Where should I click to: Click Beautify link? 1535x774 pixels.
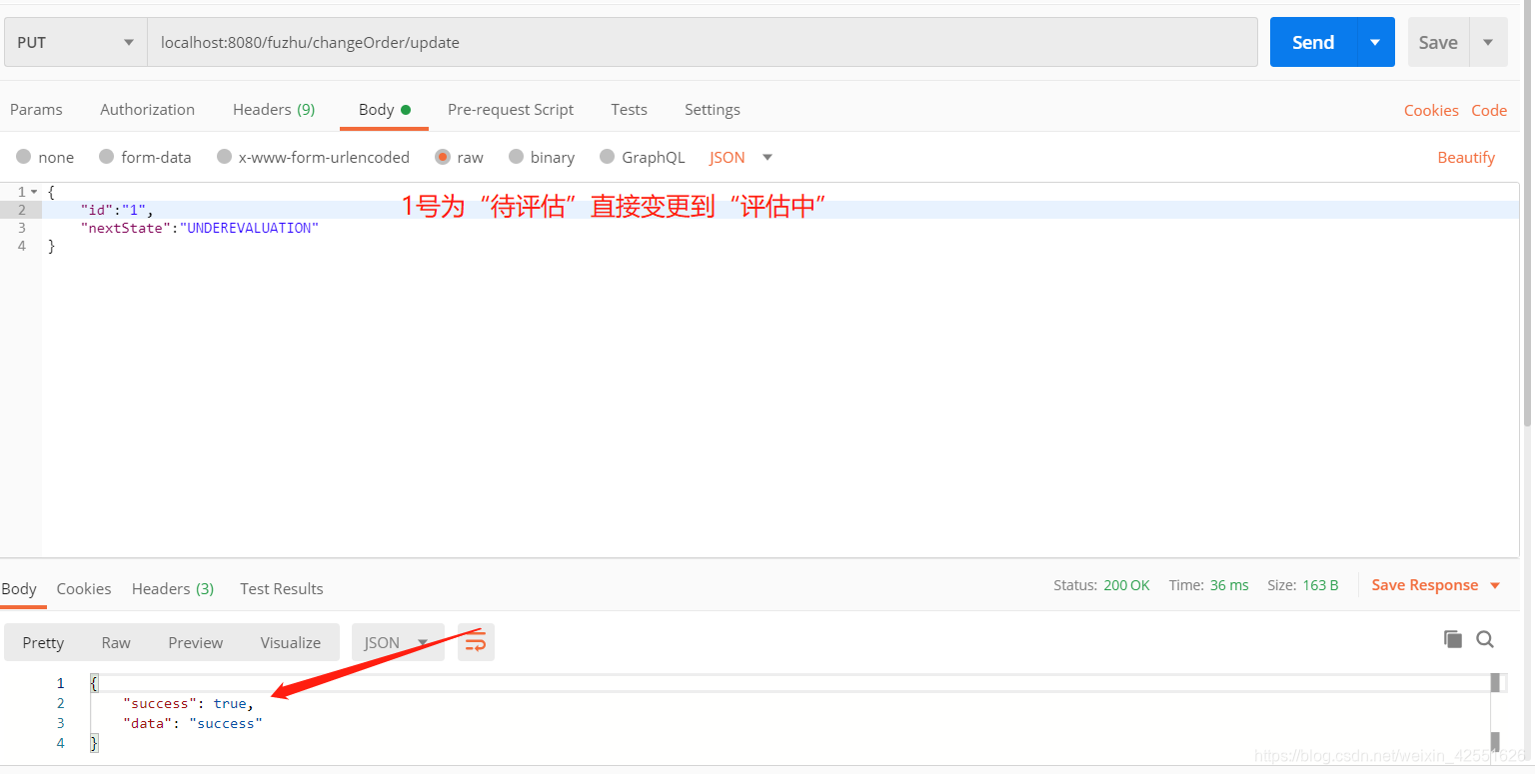[x=1466, y=157]
